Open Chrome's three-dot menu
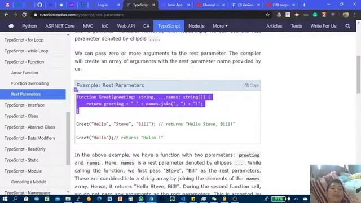Image resolution: width=361 pixels, height=203 pixels. point(355,15)
